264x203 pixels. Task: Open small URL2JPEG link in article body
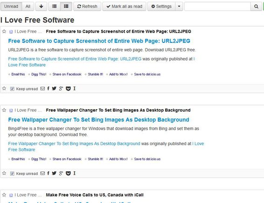click(75, 59)
